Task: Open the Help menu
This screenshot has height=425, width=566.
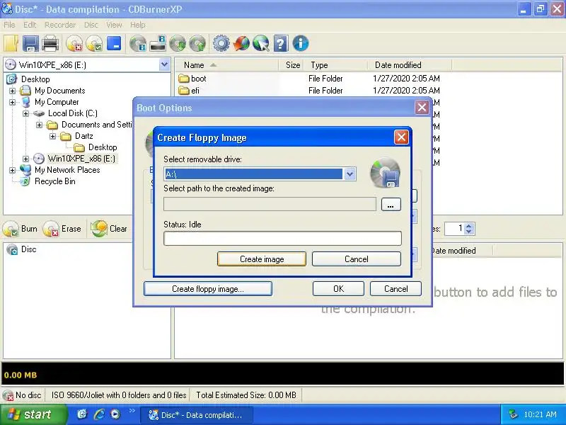Action: pos(138,25)
